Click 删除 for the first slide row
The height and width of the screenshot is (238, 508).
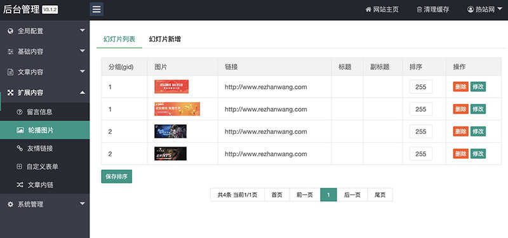[461, 87]
